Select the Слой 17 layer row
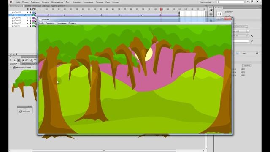270x152 pixels. click(22, 23)
